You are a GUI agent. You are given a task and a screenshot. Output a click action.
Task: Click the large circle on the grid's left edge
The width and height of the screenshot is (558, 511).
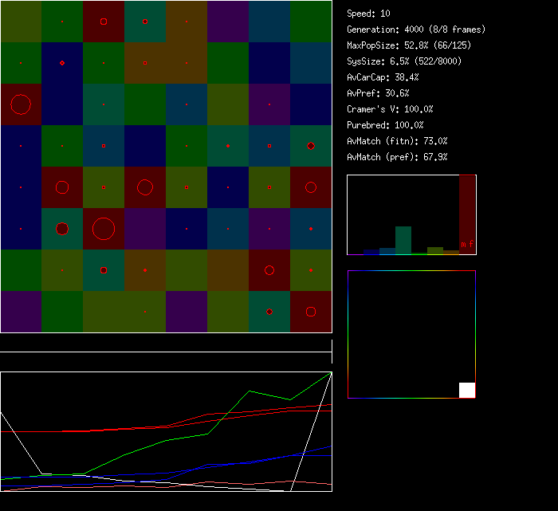pyautogui.click(x=21, y=104)
